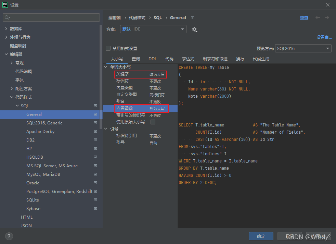Image resolution: width=336 pixels, height=244 pixels.
Task: Open 键盘映射 settings page
Action: tap(18, 46)
